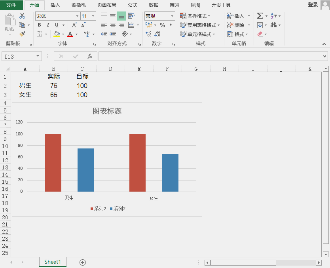Toggle align text left

click(104, 25)
